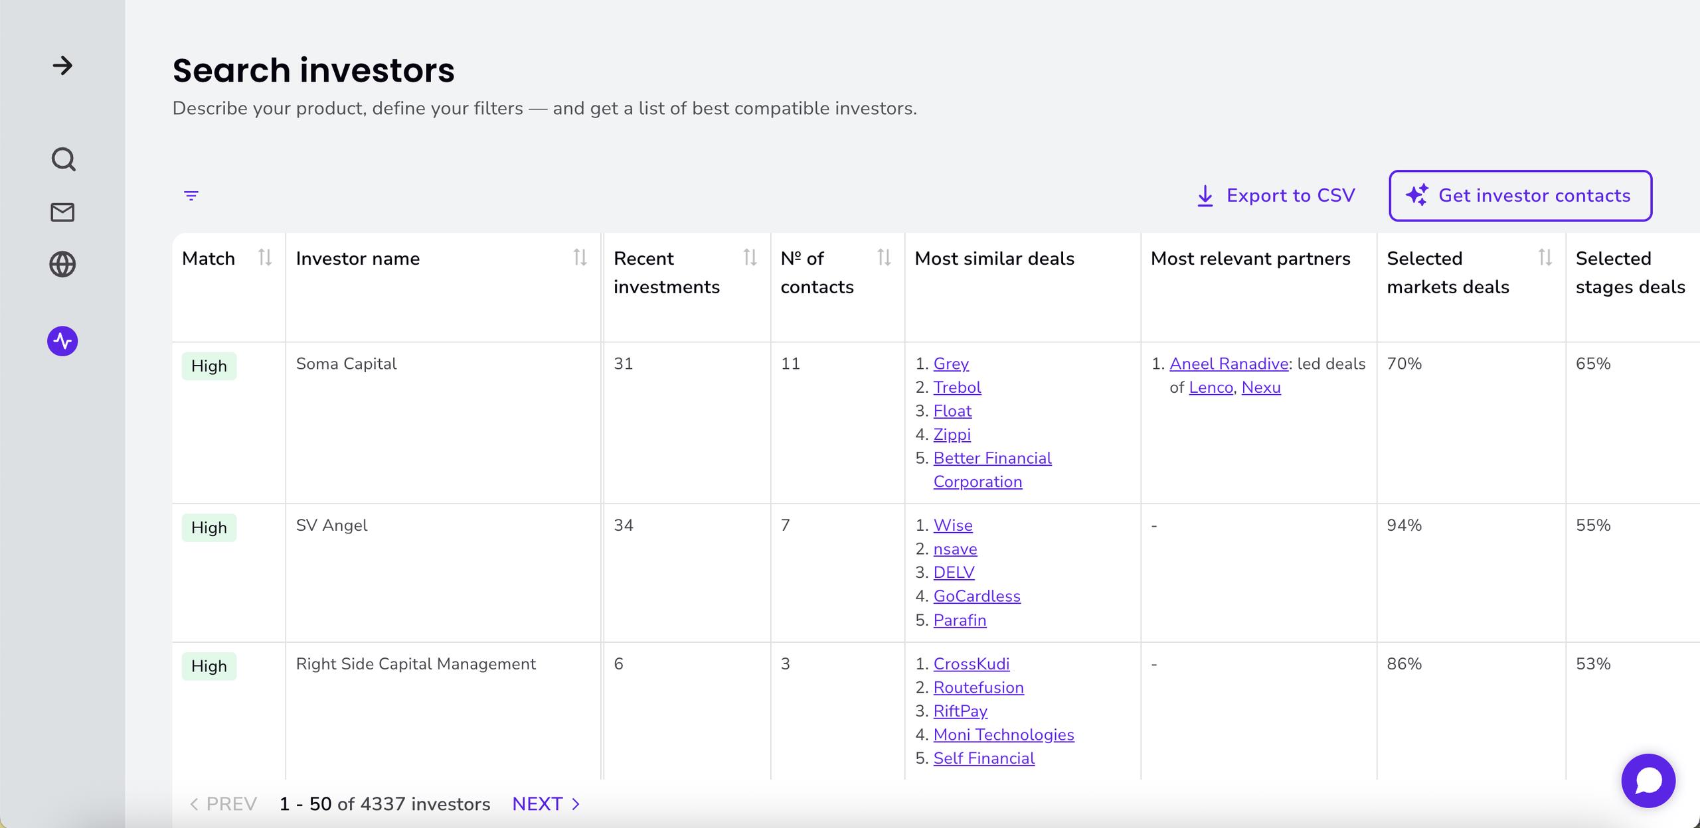Click the globe icon in the sidebar
1700x828 pixels.
tap(62, 265)
